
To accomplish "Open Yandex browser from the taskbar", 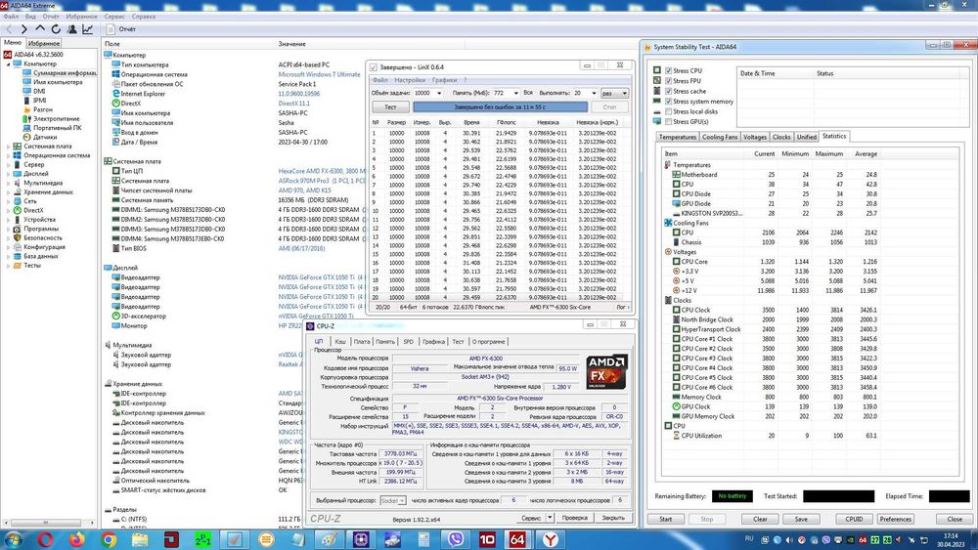I will 550,539.
